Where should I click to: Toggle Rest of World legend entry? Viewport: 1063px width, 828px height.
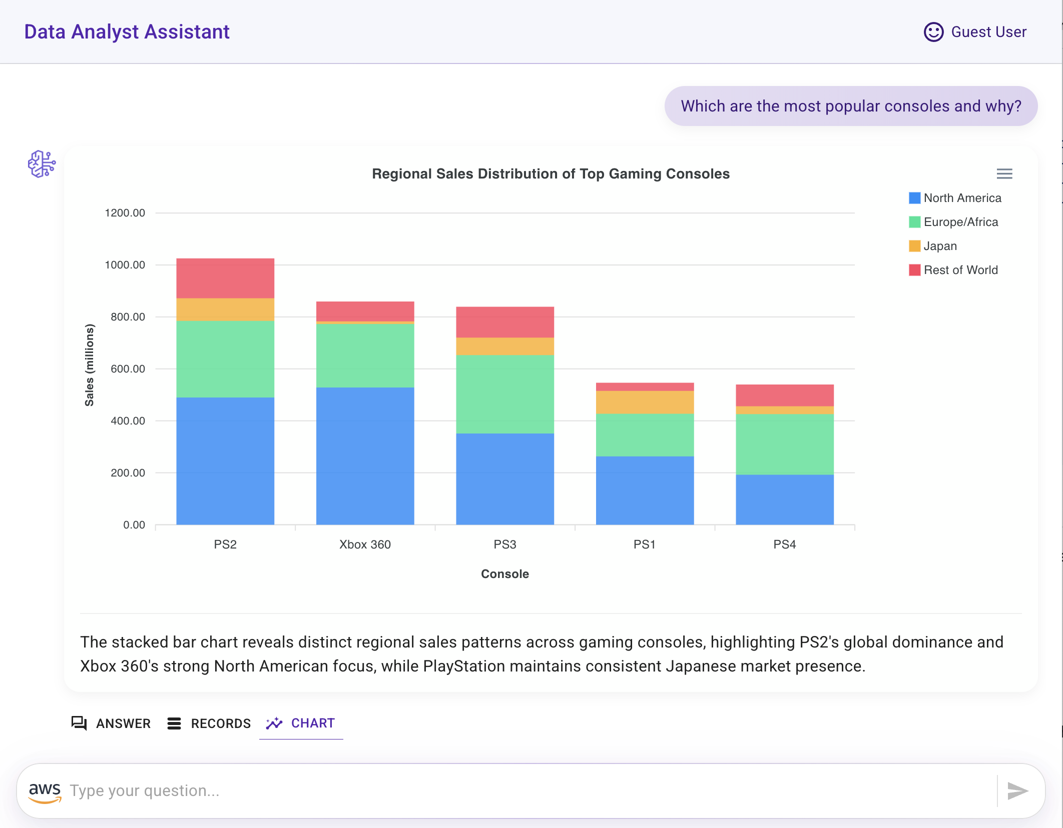click(953, 270)
